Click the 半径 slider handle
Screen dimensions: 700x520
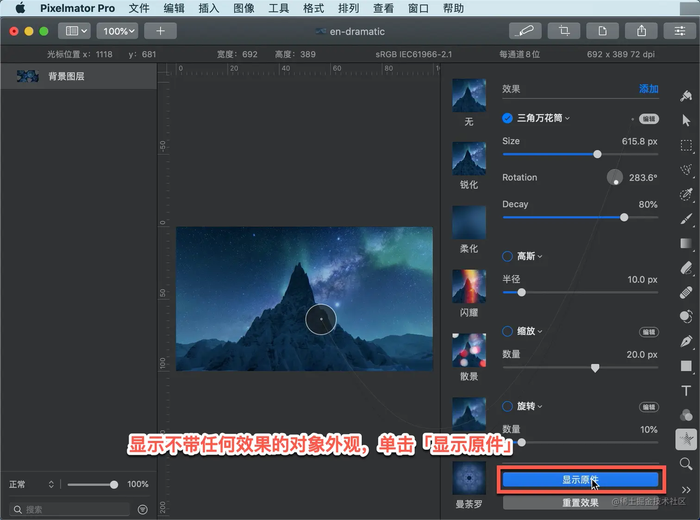click(522, 292)
